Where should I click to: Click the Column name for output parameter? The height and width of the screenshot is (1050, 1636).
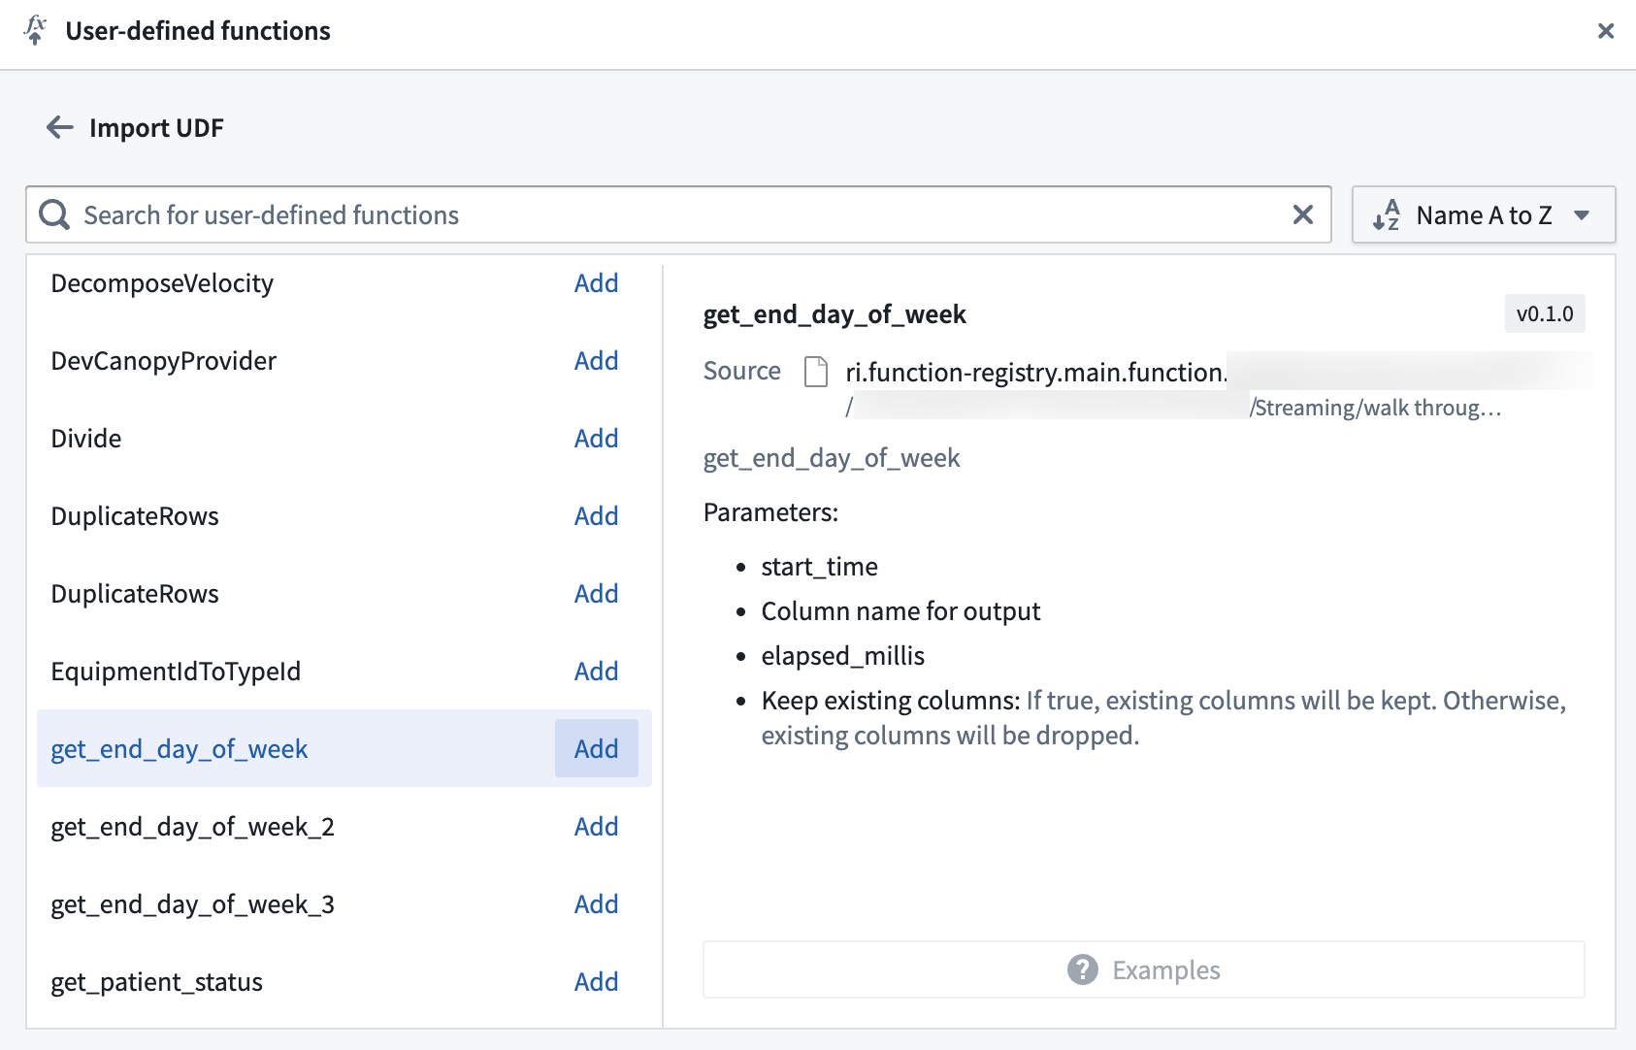coord(900,610)
